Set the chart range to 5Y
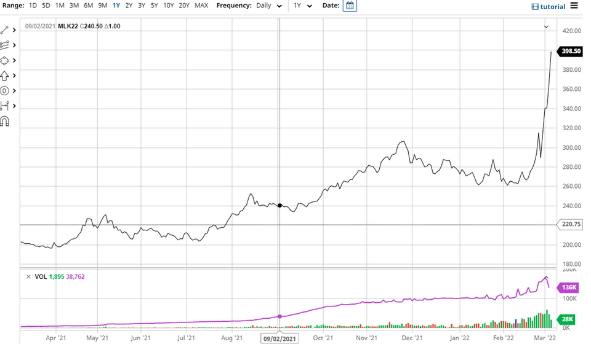Screen dimensions: 591x355 pos(154,6)
